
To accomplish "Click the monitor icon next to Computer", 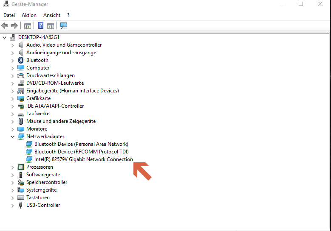I will click(21, 68).
